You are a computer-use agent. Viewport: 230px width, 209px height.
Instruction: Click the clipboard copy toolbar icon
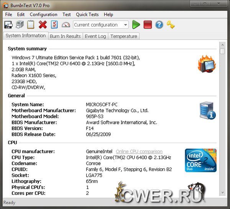(x=31, y=25)
